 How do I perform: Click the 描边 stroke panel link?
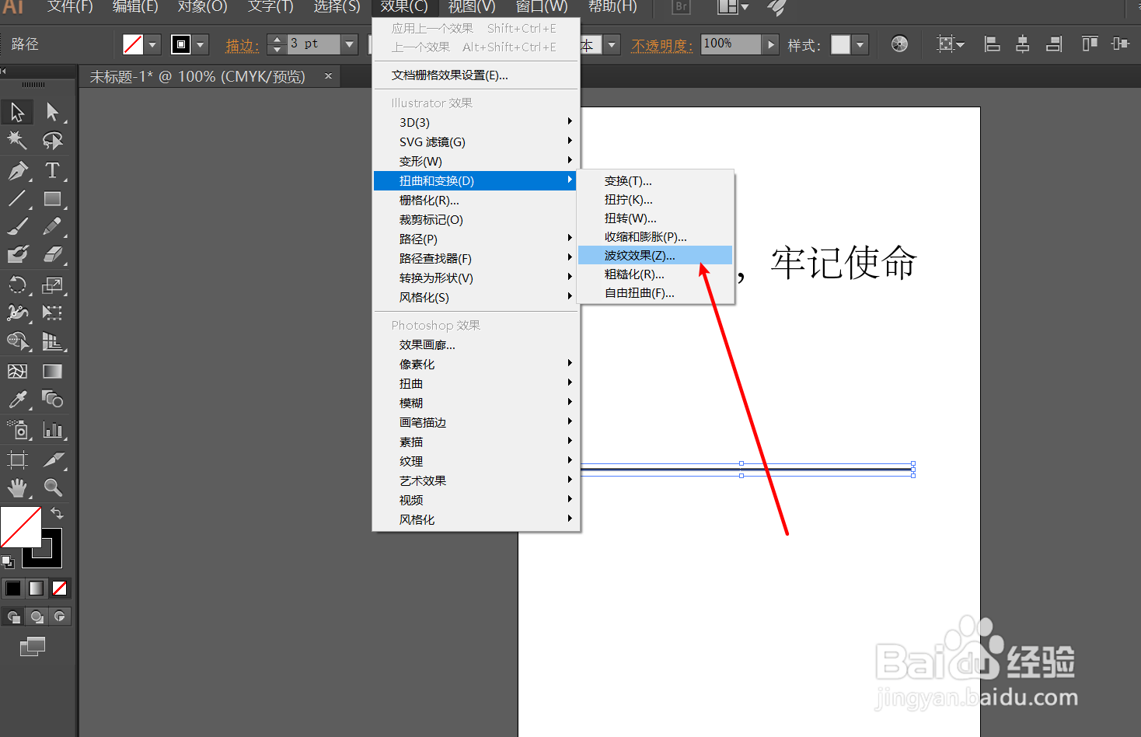point(242,45)
